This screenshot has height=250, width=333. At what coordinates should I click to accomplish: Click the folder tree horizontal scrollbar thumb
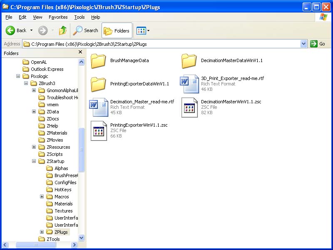click(36, 245)
